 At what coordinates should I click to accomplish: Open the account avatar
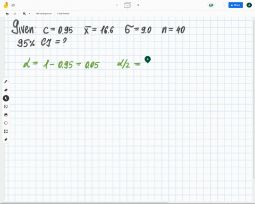[x=249, y=5]
